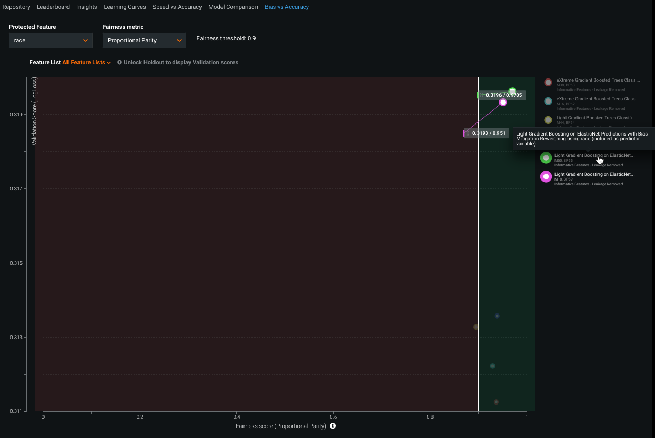
Task: Open the Protected Feature dropdown showing race
Action: click(x=51, y=40)
